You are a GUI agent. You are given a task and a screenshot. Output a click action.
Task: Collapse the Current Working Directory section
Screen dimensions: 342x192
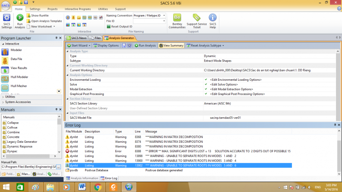[x=68, y=65]
